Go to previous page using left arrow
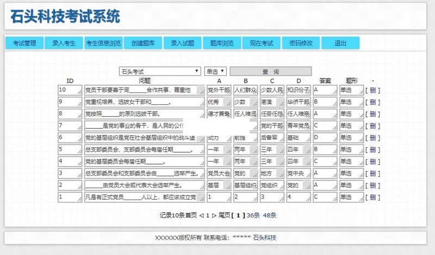This screenshot has width=435, height=255. tap(202, 215)
